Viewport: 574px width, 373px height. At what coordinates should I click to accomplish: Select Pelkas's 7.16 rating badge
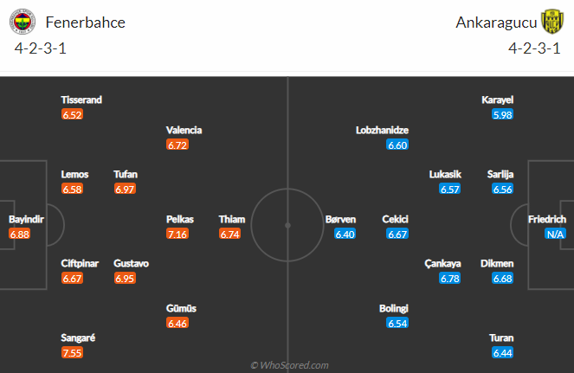pos(177,234)
